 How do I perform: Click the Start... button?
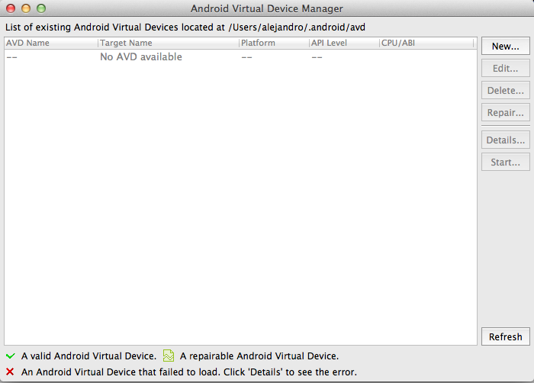pos(505,163)
